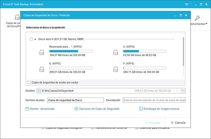
Task: Click the Reservado para partition usage bar
Action: pyautogui.click(x=71, y=51)
